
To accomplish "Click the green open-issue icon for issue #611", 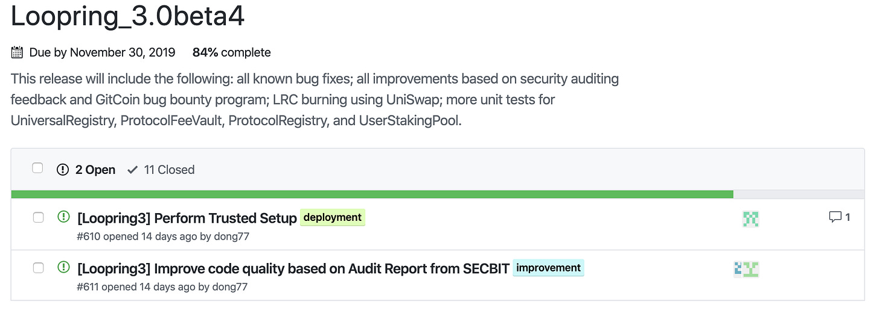I will tap(63, 267).
